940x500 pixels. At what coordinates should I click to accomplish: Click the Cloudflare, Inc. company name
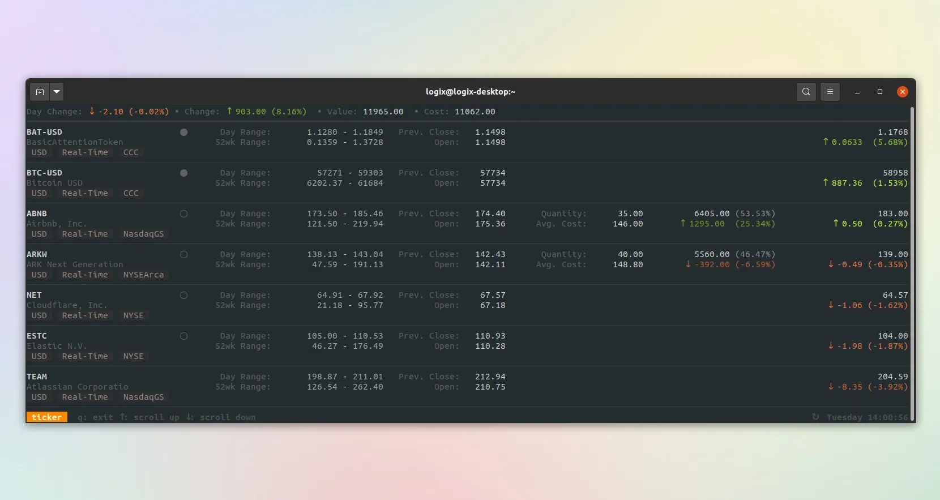click(67, 306)
